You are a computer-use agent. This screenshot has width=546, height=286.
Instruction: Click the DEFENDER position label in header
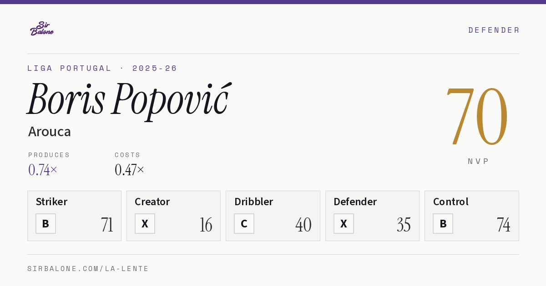point(494,30)
